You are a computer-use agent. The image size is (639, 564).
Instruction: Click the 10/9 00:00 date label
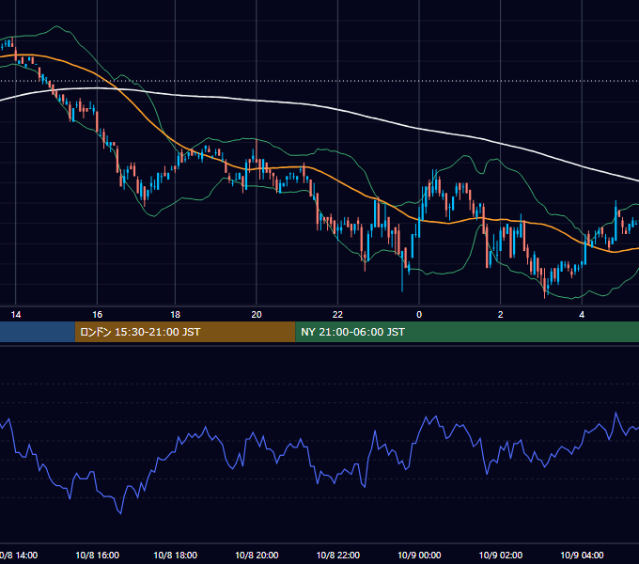pos(419,555)
